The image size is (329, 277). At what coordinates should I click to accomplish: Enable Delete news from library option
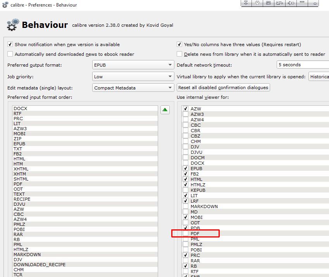(179, 54)
